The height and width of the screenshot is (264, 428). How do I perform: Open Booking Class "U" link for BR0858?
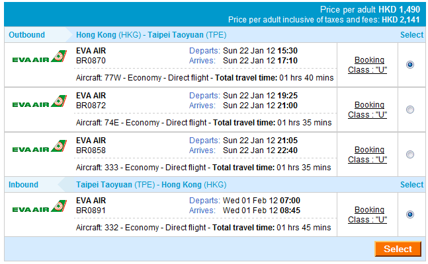pyautogui.click(x=369, y=154)
